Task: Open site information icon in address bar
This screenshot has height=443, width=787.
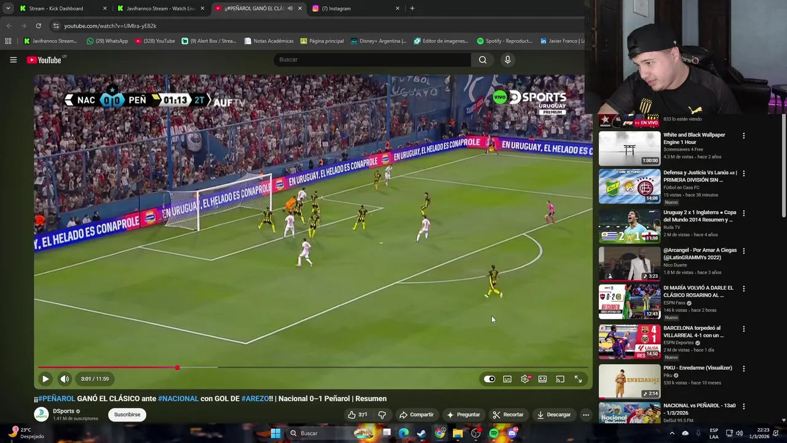Action: tap(55, 26)
